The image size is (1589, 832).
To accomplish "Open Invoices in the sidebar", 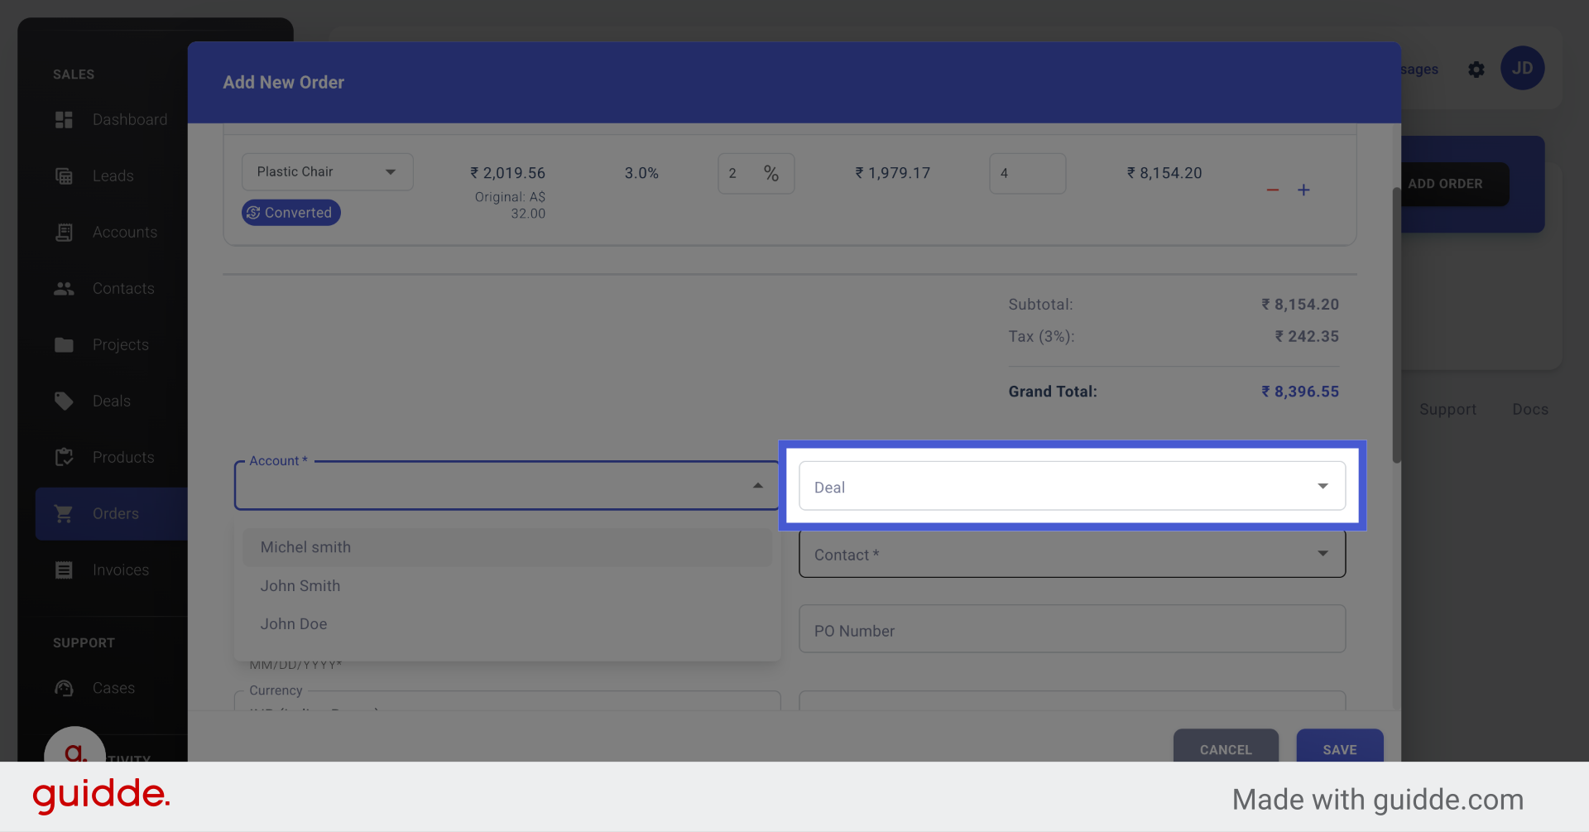I will click(x=120, y=570).
